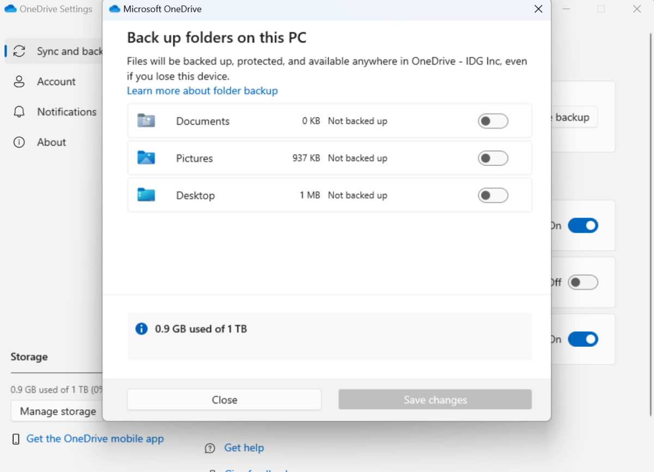Viewport: 654px width, 472px height.
Task: Open the Account section icon
Action: pos(20,81)
